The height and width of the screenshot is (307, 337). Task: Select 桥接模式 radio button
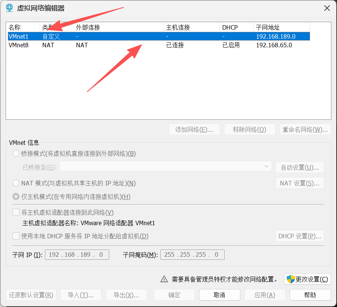pos(16,153)
